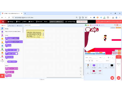Close the yellow comment note
This screenshot has height=92, width=122.
tap(43, 30)
